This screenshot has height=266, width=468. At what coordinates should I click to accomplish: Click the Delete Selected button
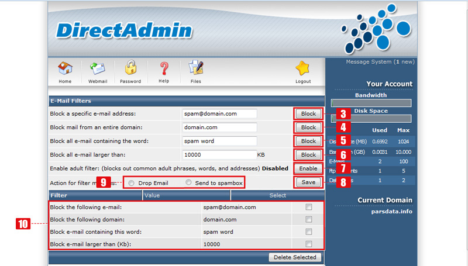coord(295,257)
